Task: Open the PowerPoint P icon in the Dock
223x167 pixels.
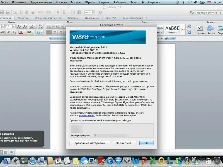Action: pyautogui.click(x=144, y=161)
